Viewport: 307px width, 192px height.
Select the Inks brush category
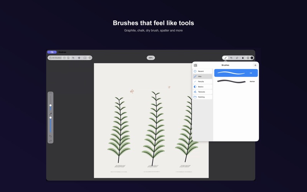(x=203, y=76)
